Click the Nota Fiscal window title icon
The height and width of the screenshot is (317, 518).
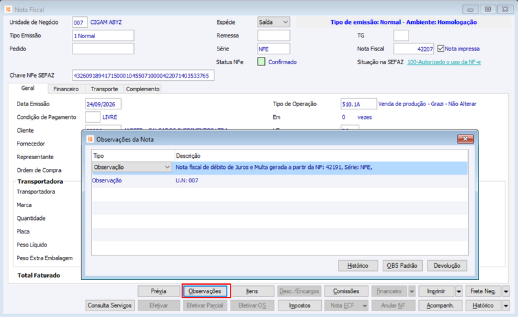(x=8, y=9)
